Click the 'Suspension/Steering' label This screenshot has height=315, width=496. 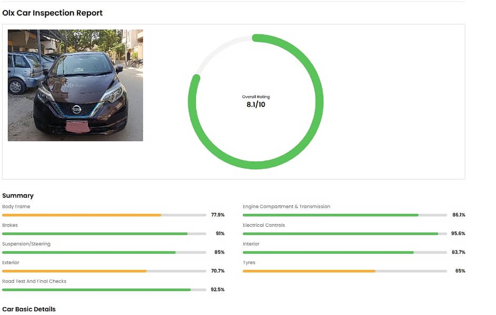tap(26, 244)
